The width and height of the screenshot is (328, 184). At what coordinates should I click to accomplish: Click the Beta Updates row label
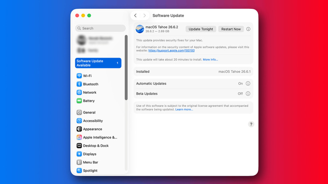[x=147, y=94]
